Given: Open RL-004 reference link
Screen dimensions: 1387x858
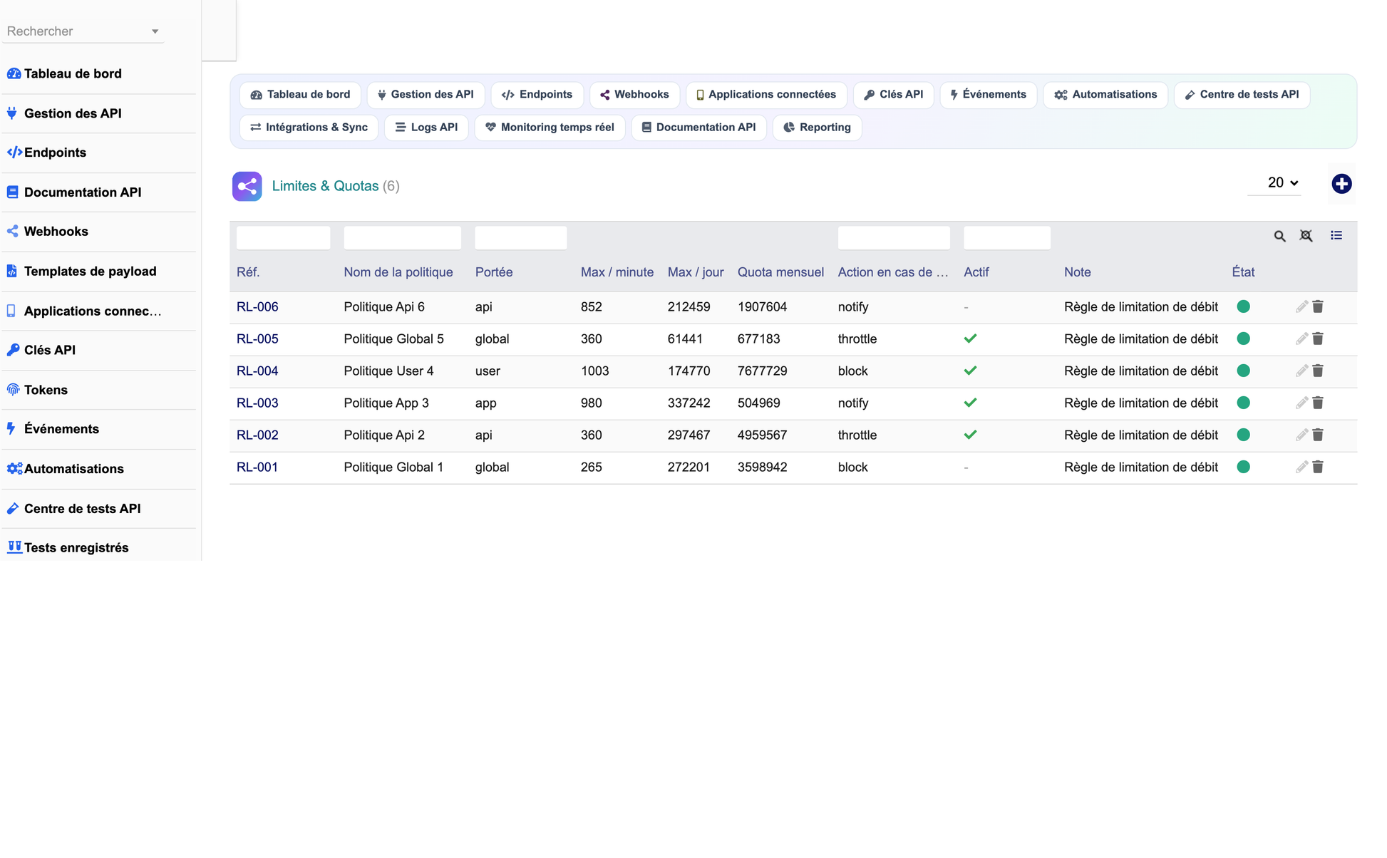Looking at the screenshot, I should tap(257, 371).
